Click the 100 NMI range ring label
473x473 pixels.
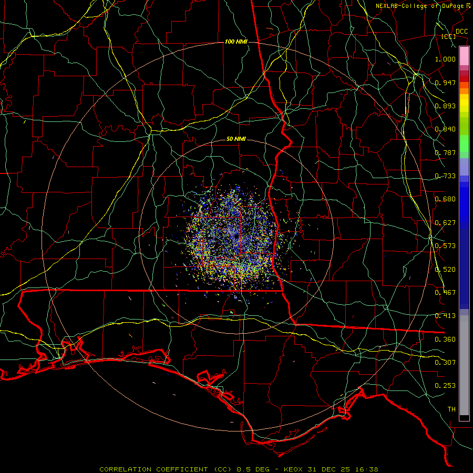click(236, 42)
